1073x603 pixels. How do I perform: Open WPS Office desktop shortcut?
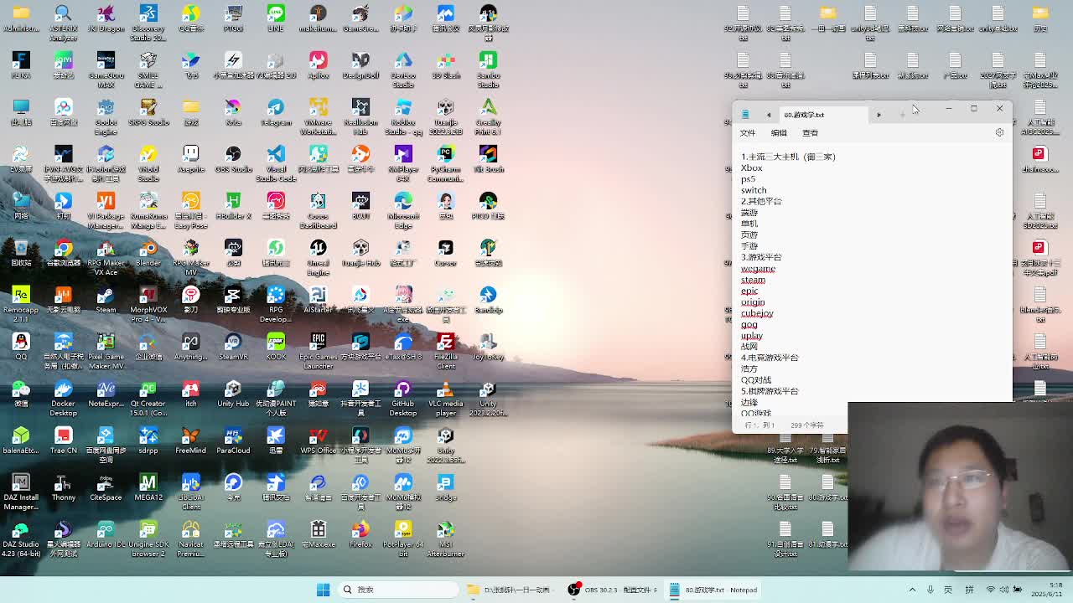318,441
